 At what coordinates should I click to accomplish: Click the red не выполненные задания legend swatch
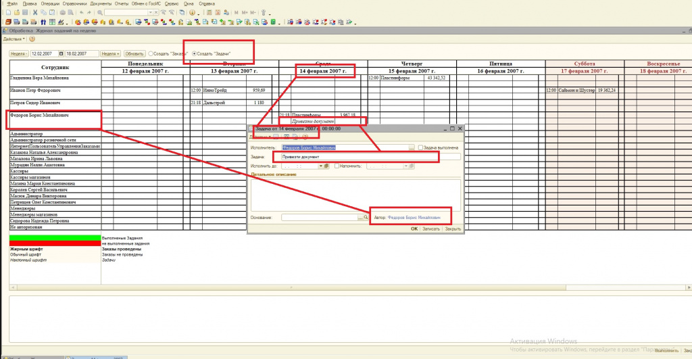click(55, 243)
